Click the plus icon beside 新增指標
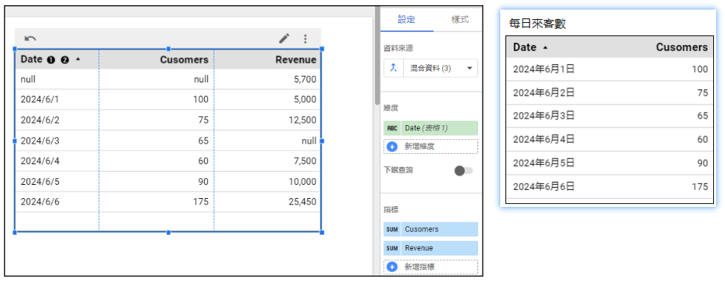 coord(392,267)
